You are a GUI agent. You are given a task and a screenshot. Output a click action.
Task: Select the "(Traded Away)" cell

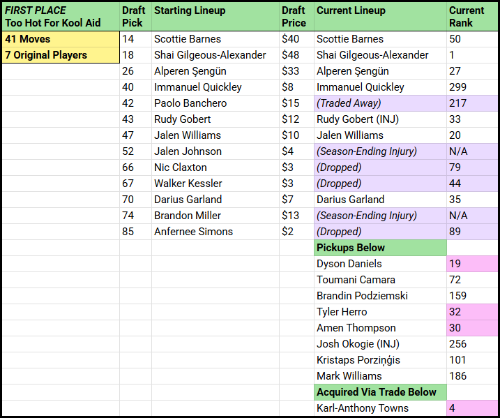379,103
